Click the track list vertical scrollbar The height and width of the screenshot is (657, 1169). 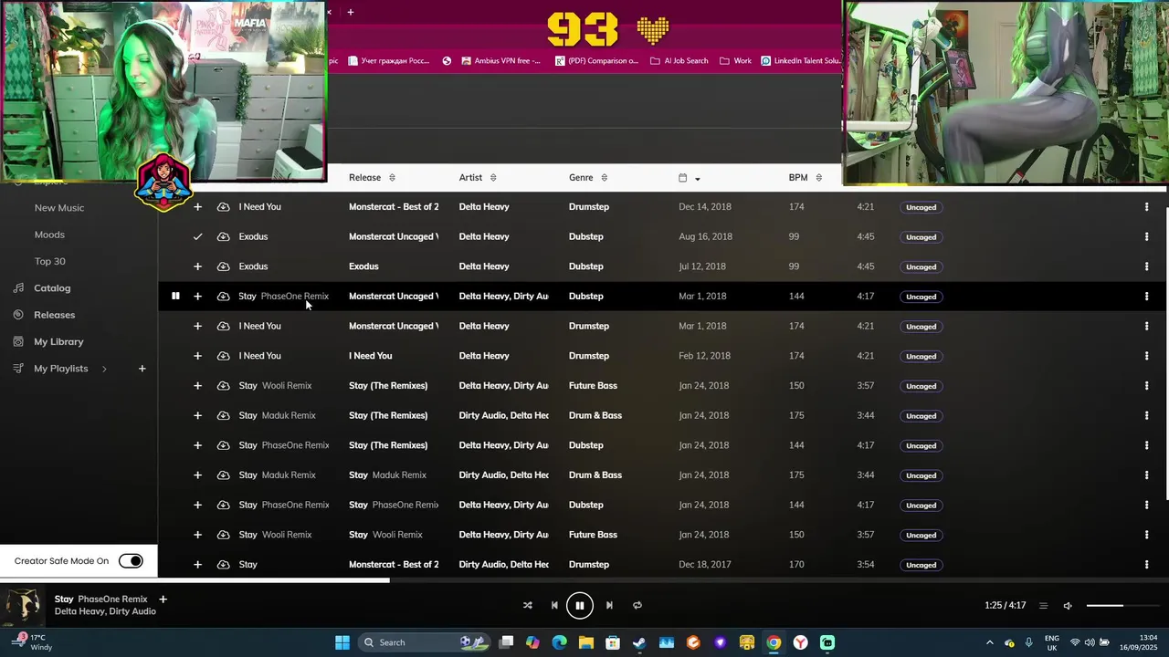[x=1166, y=354]
